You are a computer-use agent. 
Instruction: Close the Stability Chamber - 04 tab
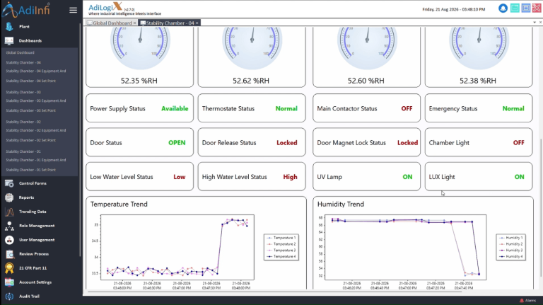click(197, 23)
